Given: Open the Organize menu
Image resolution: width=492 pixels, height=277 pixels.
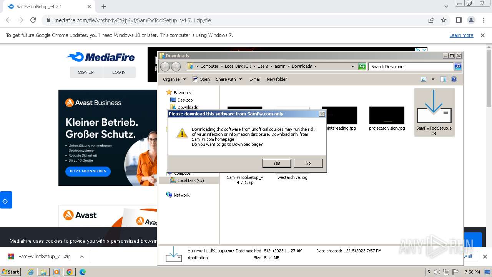Looking at the screenshot, I should [x=174, y=79].
